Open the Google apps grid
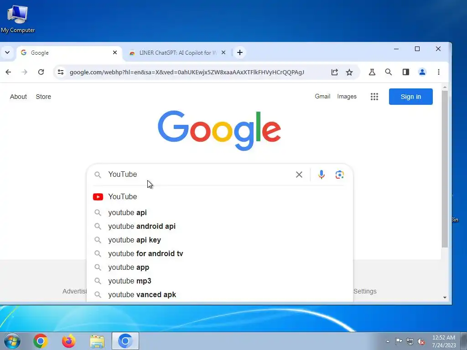Viewport: 467px width, 350px height. click(374, 97)
